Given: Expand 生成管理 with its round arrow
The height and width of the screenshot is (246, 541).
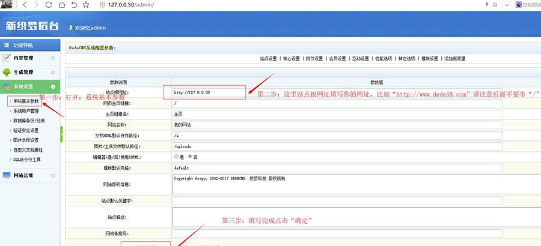Looking at the screenshot, I should tap(53, 73).
